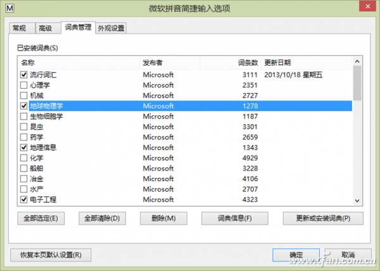The image size is (380, 271).
Task: Click the dictionary list scrollbar thumb
Action: 357,83
